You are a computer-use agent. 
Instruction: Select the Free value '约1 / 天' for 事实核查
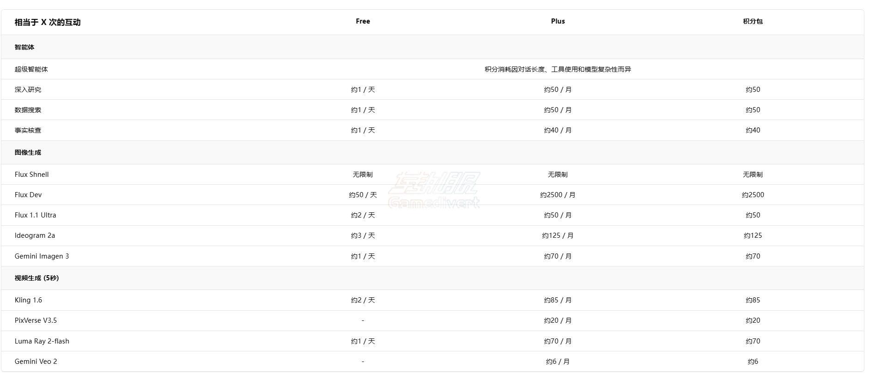363,130
